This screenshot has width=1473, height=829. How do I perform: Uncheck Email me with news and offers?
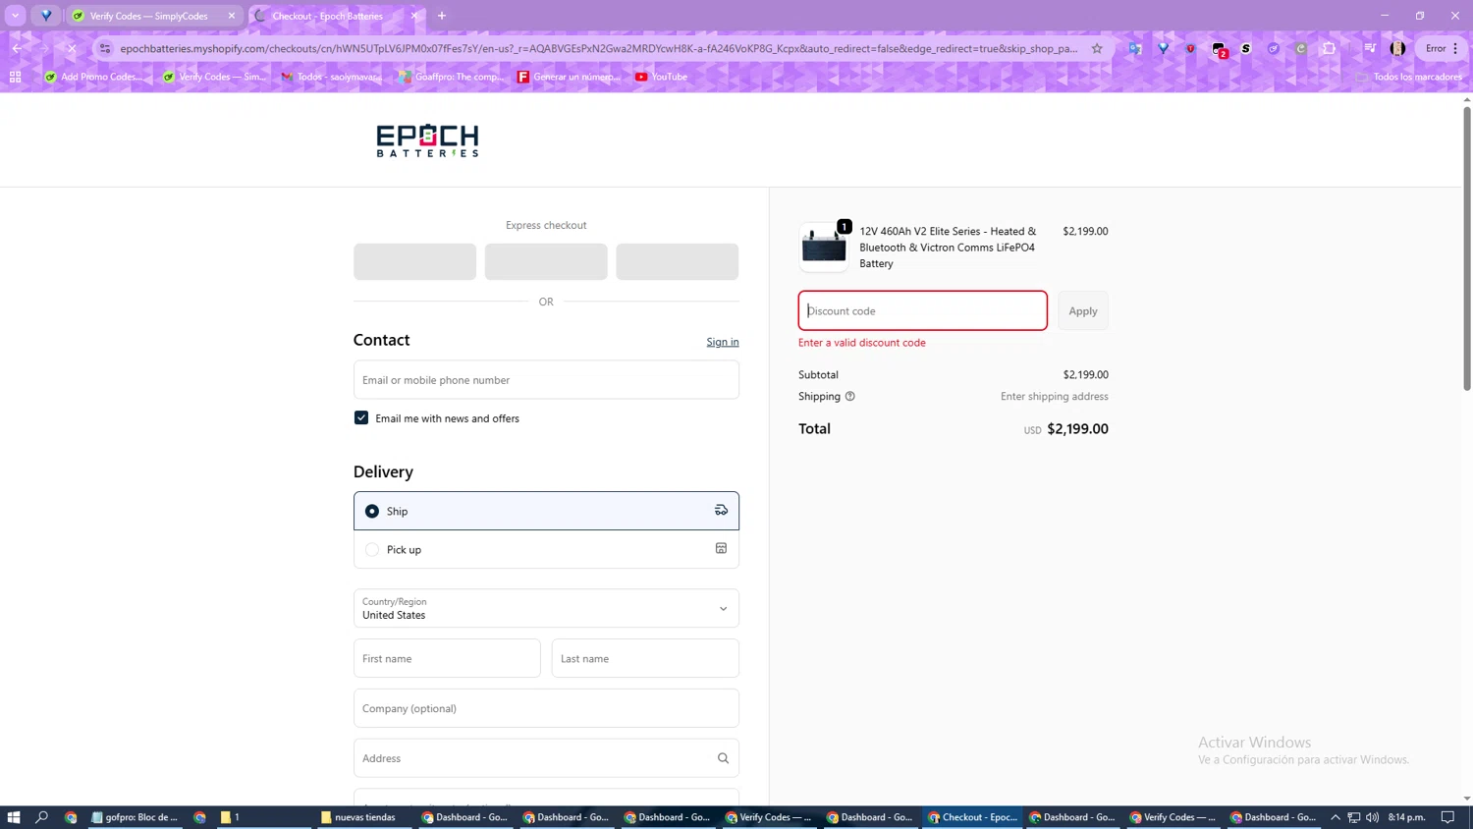(361, 417)
